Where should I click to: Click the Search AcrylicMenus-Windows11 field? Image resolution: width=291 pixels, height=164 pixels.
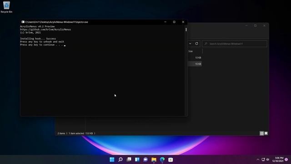[x=235, y=44]
